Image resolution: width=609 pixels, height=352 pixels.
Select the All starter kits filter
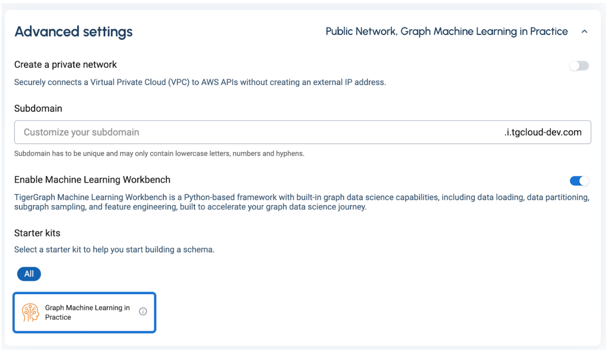[x=29, y=274]
